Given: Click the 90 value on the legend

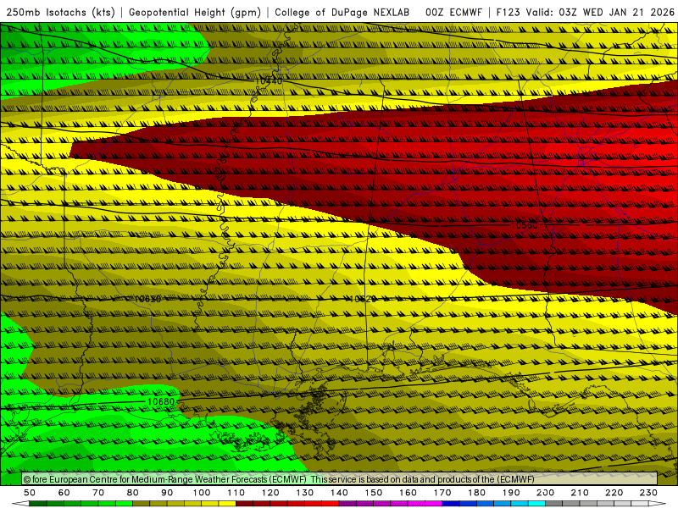Looking at the screenshot, I should [x=167, y=493].
